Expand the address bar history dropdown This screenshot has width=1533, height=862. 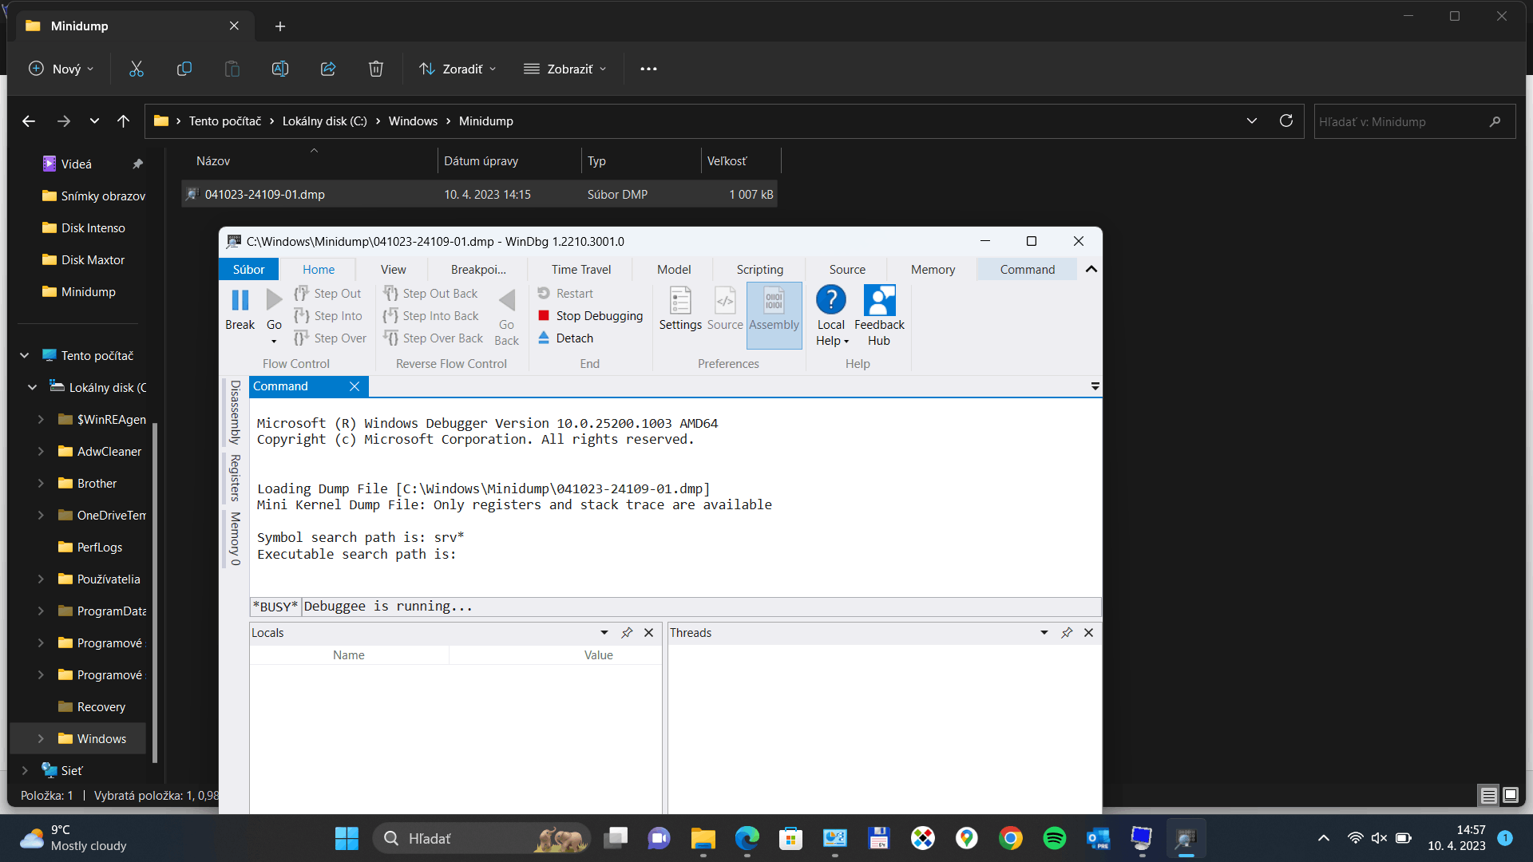1252,121
